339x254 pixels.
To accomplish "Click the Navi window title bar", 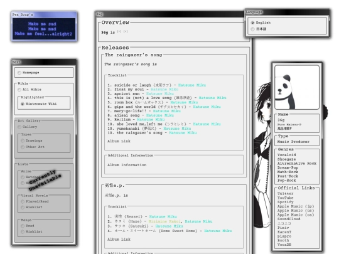I will coord(44,62).
